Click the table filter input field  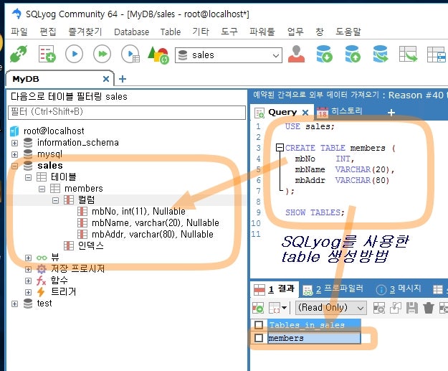127,112
